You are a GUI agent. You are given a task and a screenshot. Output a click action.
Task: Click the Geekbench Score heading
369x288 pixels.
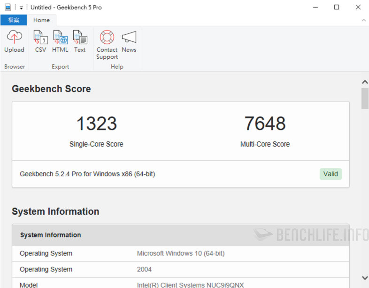51,89
